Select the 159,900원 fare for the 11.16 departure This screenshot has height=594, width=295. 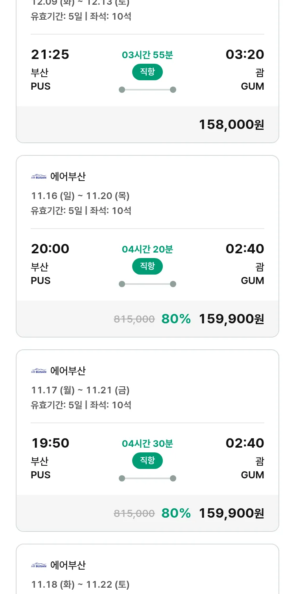pyautogui.click(x=231, y=319)
